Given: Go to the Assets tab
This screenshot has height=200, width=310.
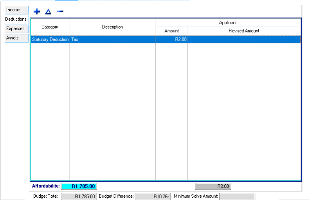Looking at the screenshot, I should (x=16, y=38).
